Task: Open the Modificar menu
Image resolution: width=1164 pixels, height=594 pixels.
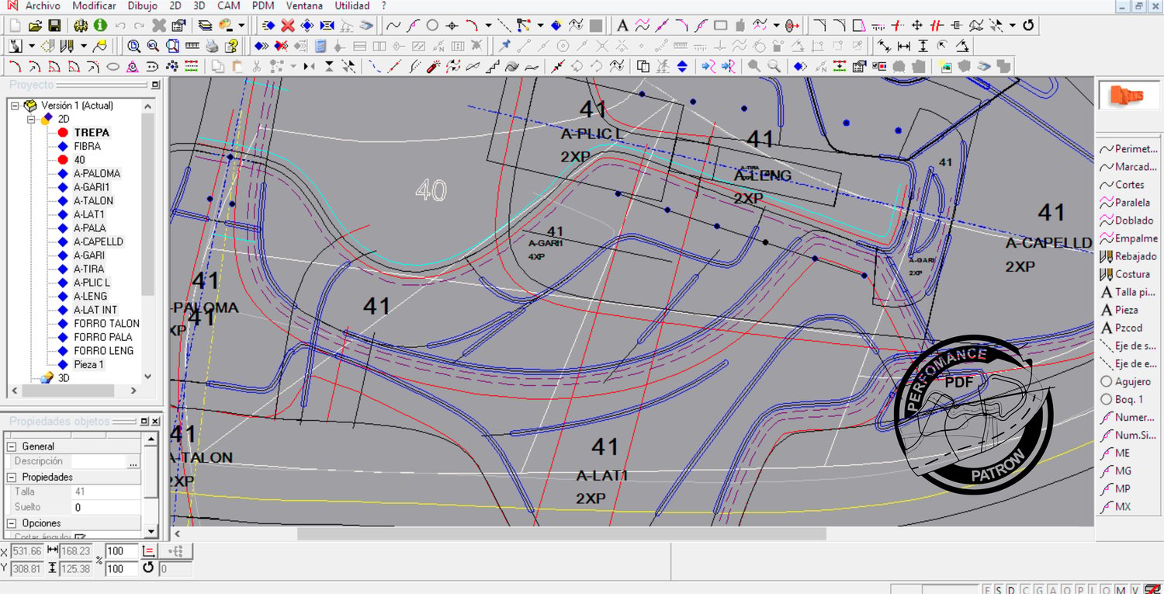Action: 95,5
